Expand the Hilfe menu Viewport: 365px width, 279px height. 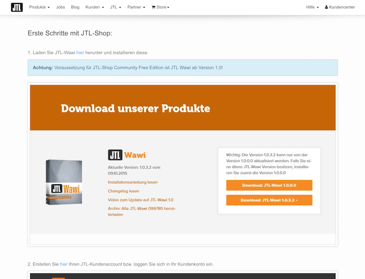pos(312,7)
